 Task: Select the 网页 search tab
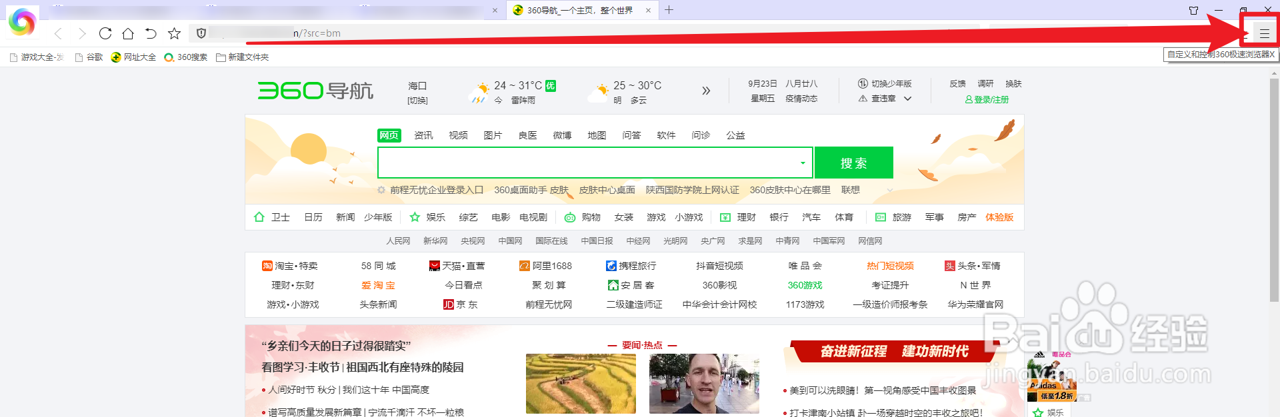[389, 135]
